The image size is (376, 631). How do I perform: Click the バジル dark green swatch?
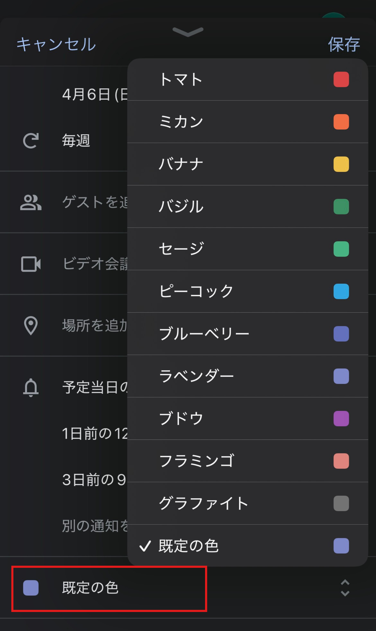(x=341, y=207)
